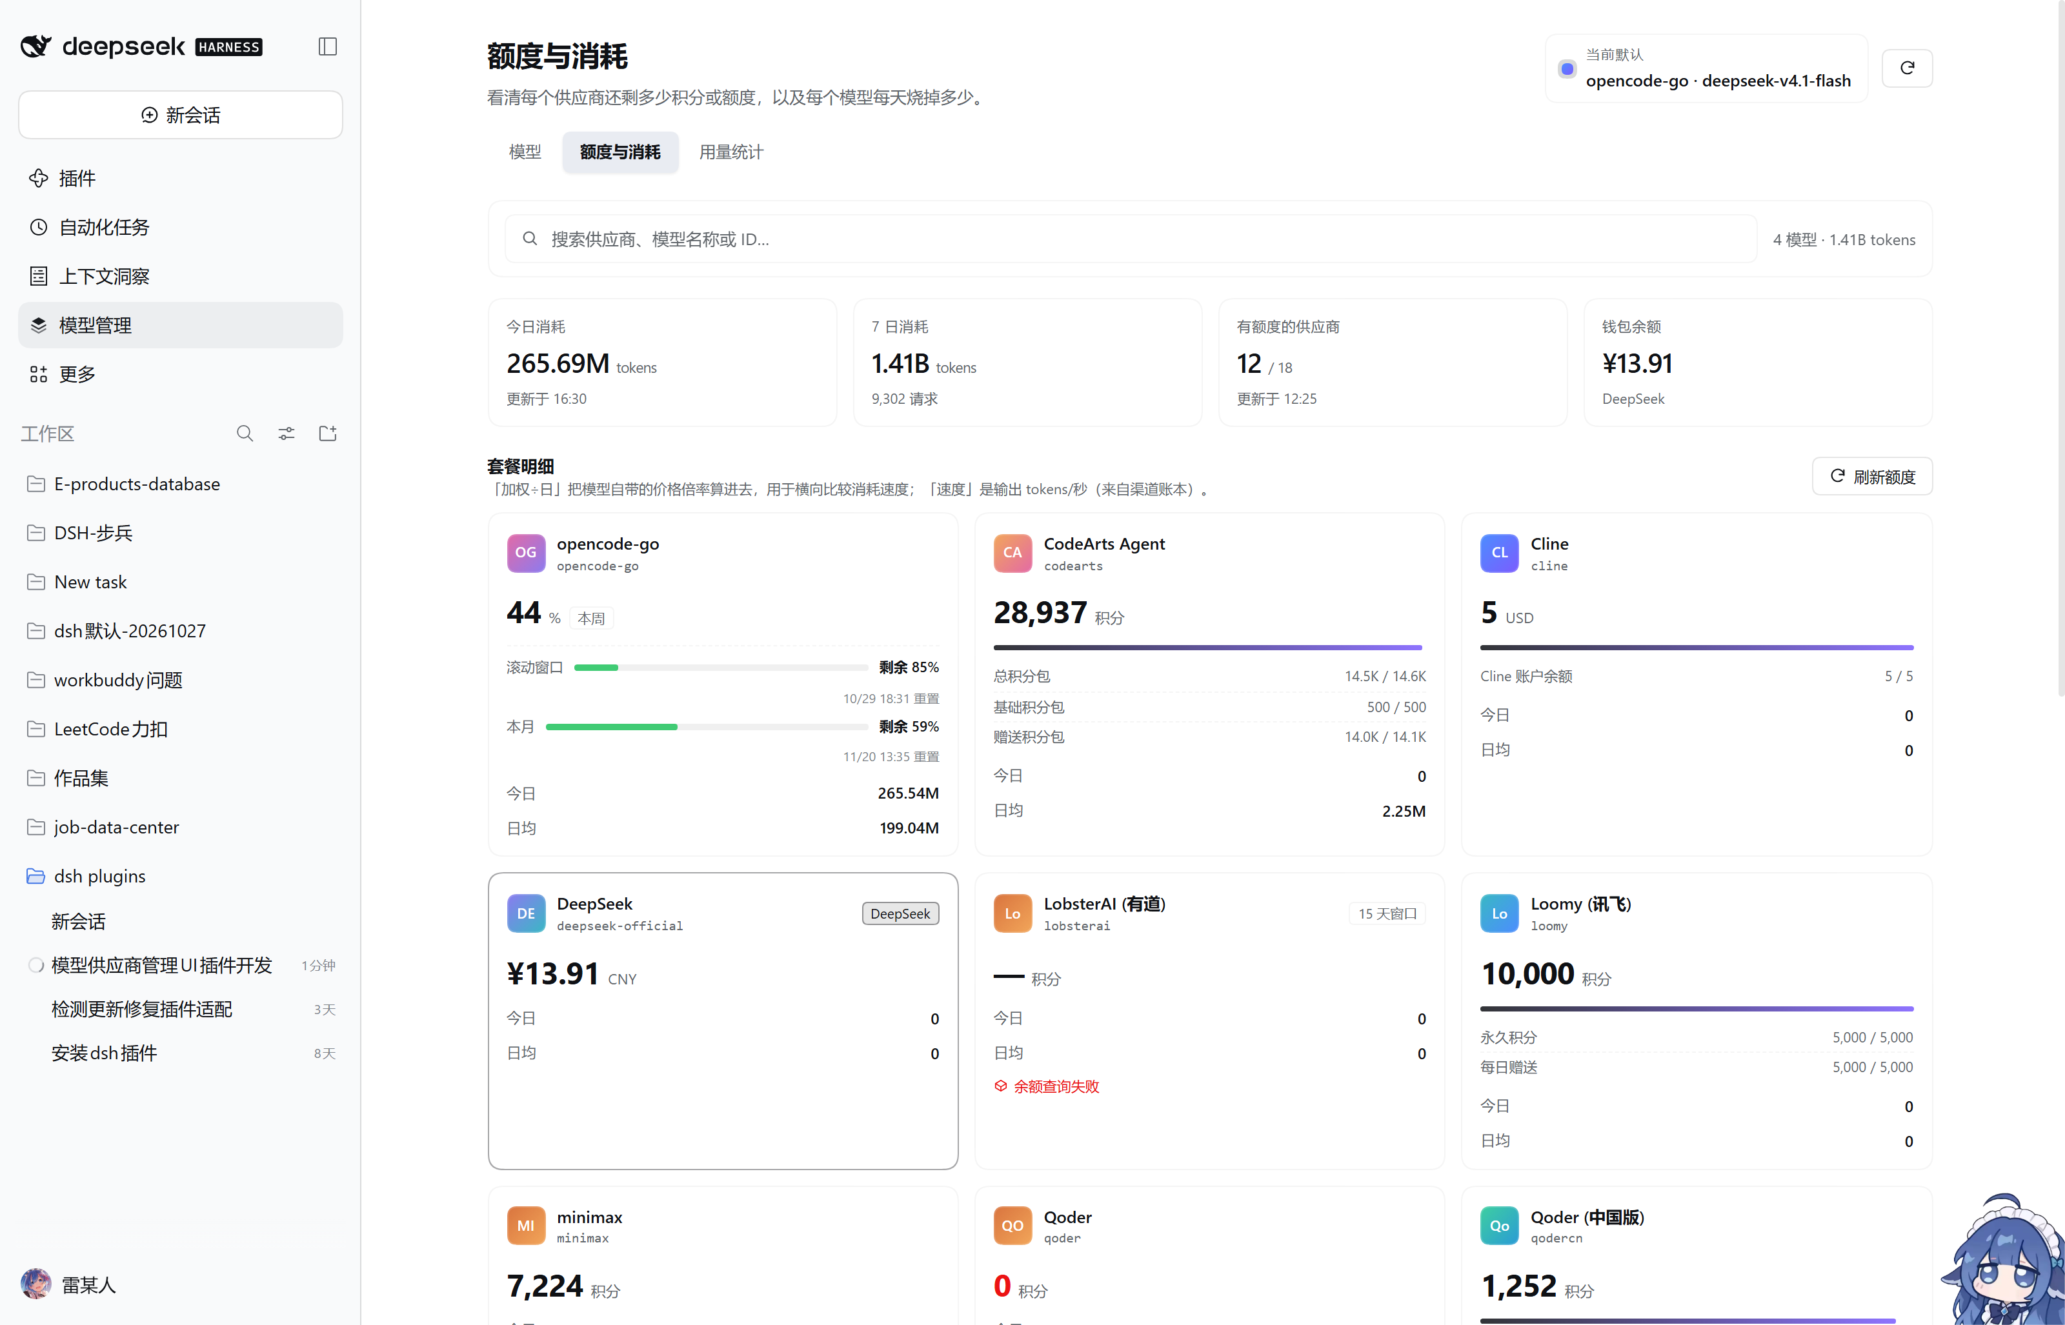Open 新会话 under dsh plugins
The image size is (2065, 1325).
181,922
